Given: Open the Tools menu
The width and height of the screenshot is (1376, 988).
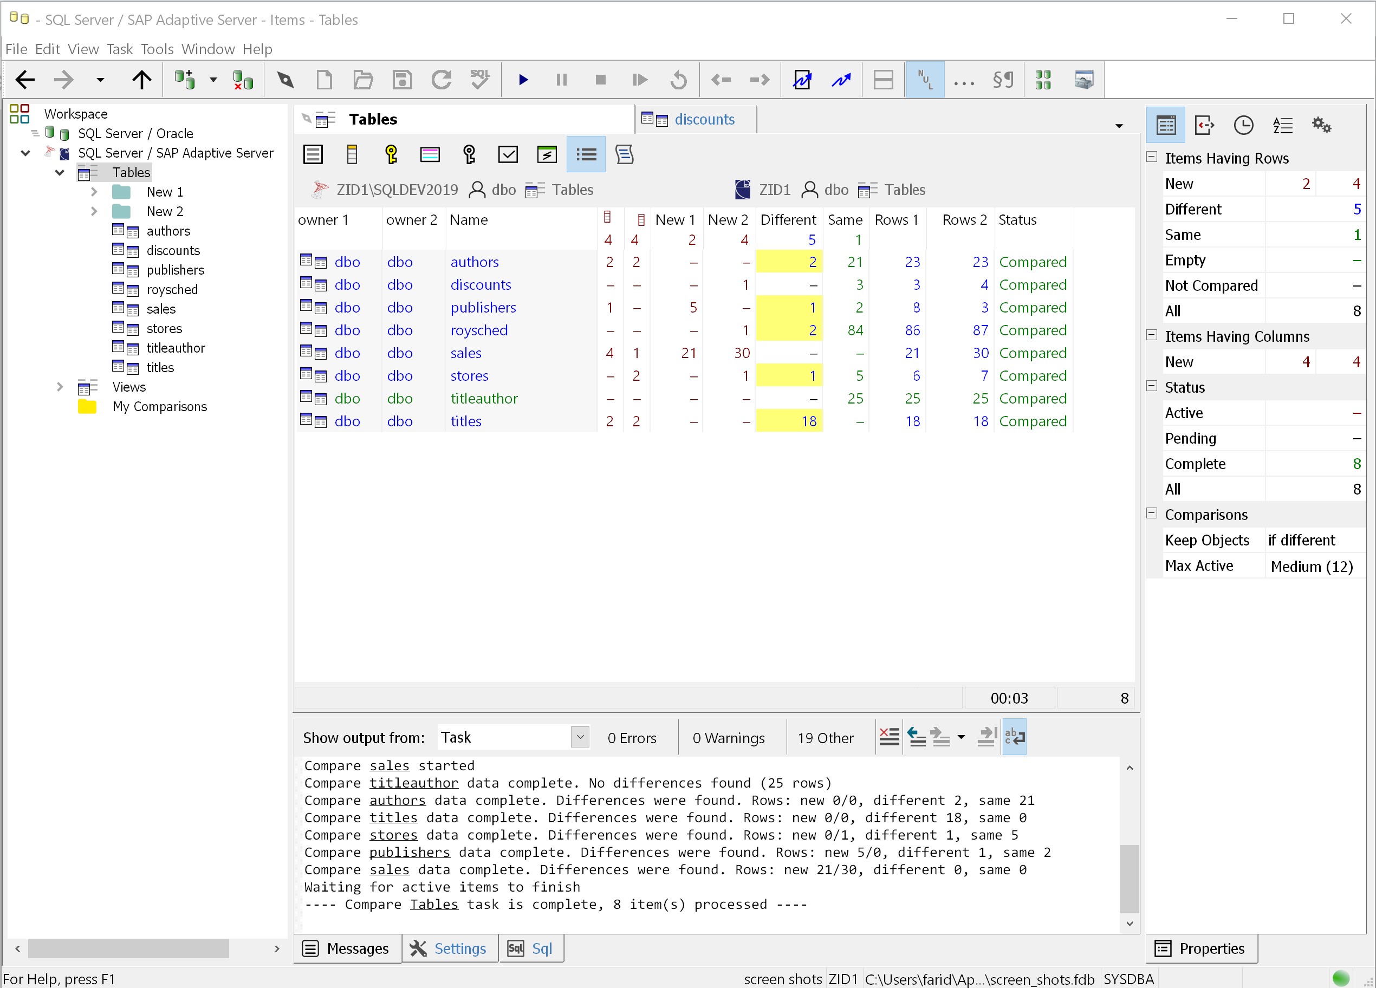Looking at the screenshot, I should tap(157, 49).
